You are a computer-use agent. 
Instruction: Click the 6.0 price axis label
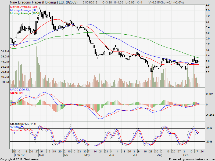click(x=207, y=33)
